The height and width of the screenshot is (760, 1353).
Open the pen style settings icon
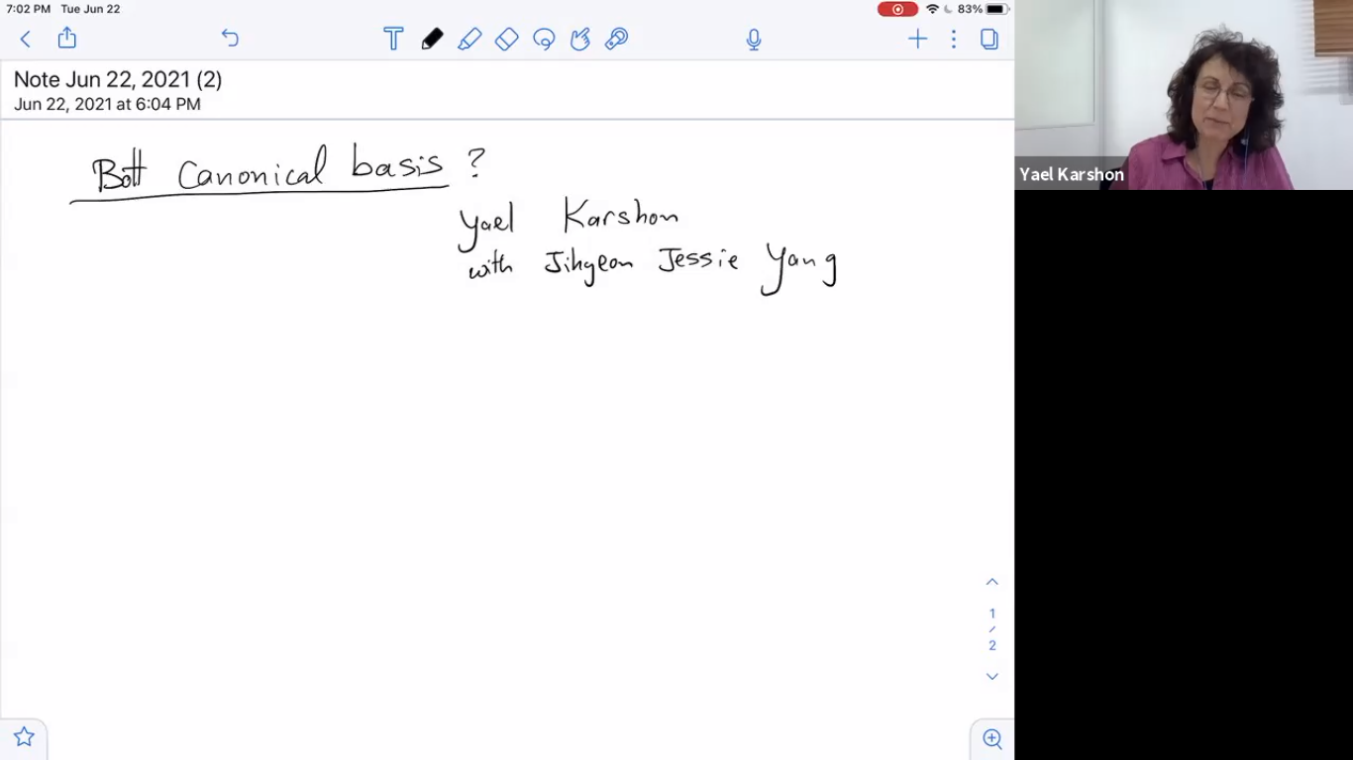coord(617,39)
